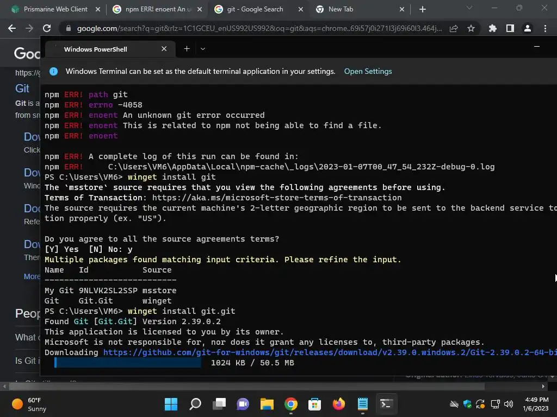Click the 'My Git 9NLVK2SL2SSP msstore' row

(x=110, y=290)
